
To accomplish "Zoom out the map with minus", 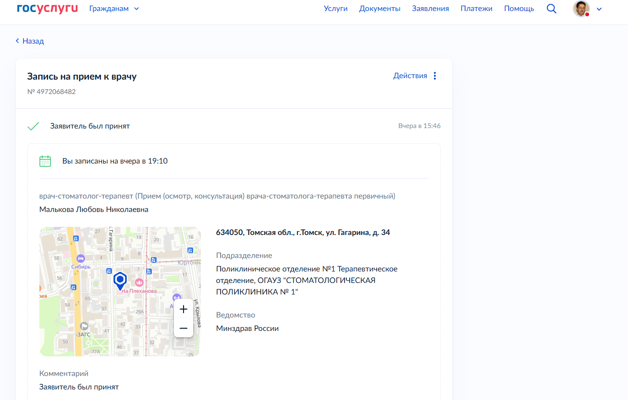I will point(183,329).
